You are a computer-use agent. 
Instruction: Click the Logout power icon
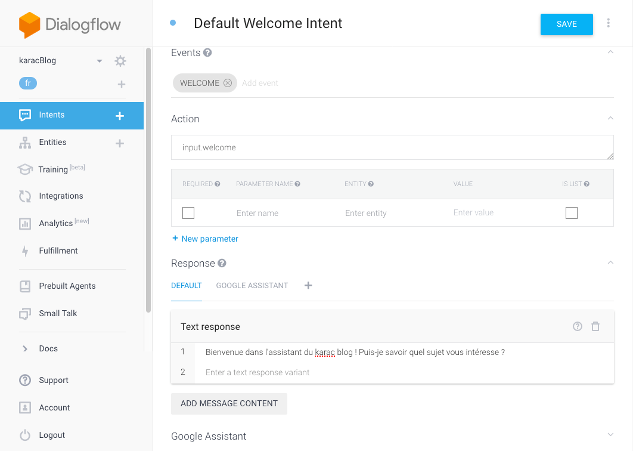pos(25,435)
